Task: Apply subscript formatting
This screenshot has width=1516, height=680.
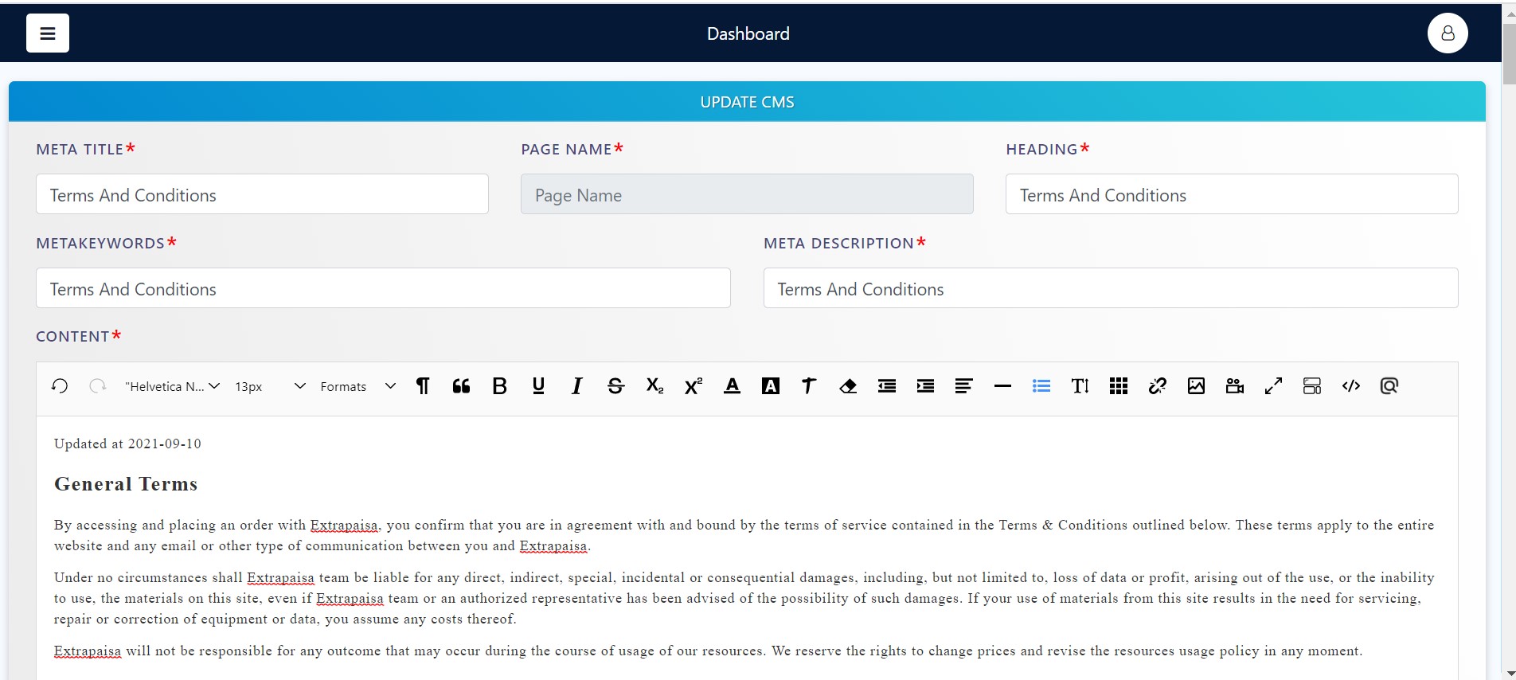Action: pyautogui.click(x=654, y=386)
